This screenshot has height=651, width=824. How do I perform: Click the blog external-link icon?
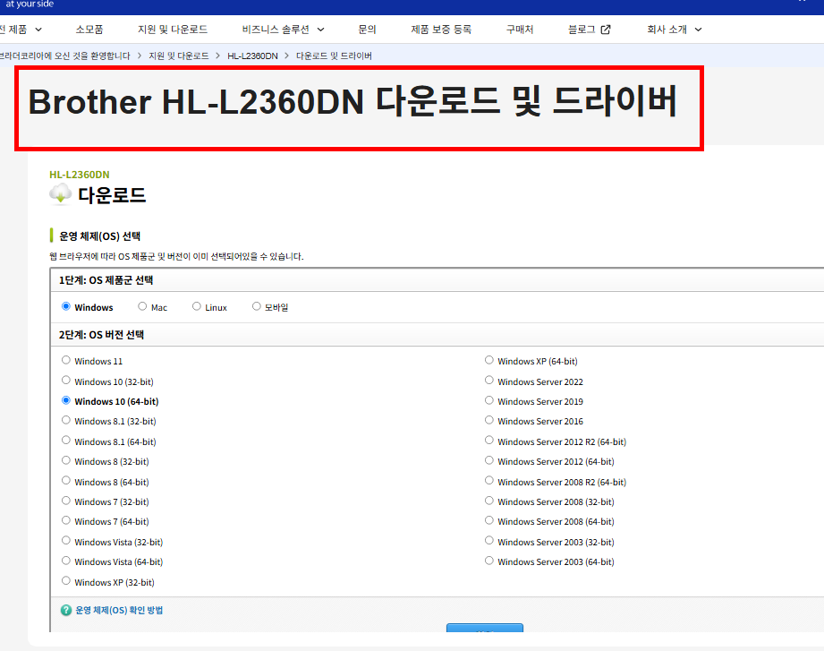[606, 30]
